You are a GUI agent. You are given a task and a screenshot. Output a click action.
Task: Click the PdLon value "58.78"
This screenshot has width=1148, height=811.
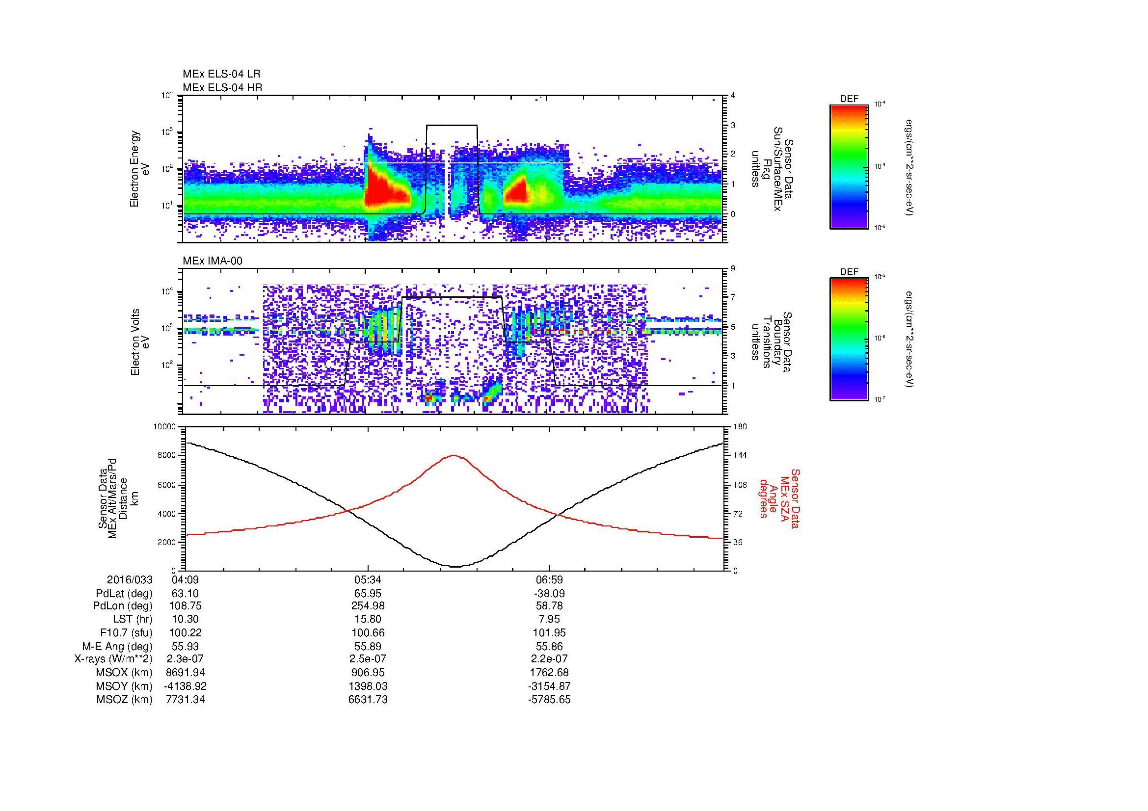pyautogui.click(x=550, y=606)
